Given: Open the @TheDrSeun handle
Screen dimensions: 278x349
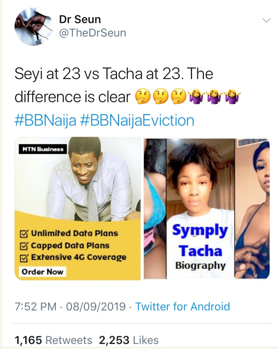Looking at the screenshot, I should 93,33.
